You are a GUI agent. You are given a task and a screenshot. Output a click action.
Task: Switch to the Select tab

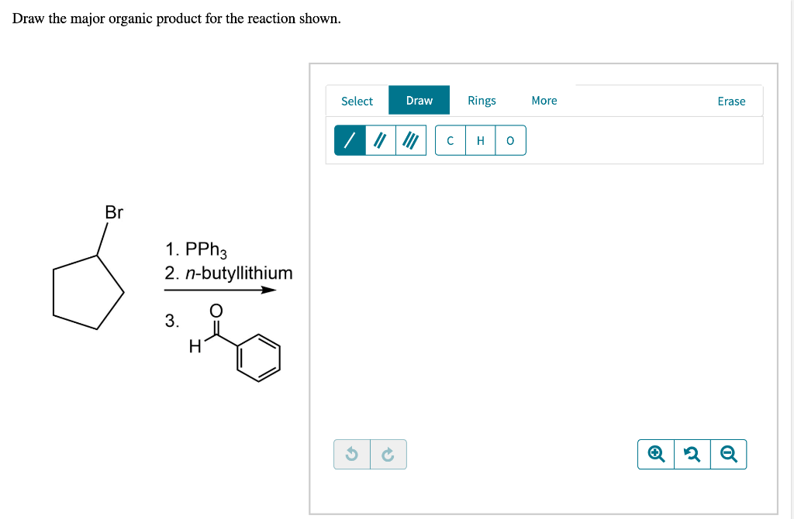(x=357, y=101)
